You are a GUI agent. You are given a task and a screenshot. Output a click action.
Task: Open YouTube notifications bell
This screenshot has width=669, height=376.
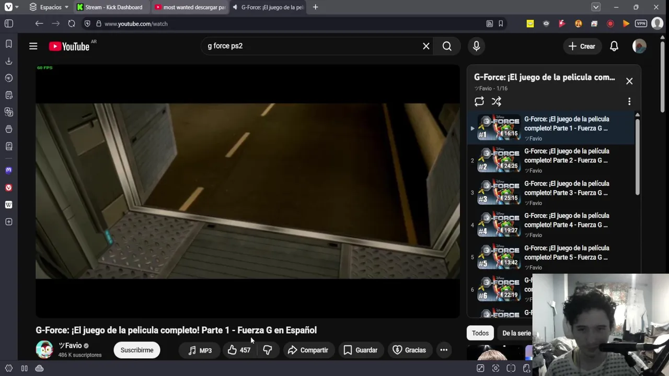click(x=614, y=46)
